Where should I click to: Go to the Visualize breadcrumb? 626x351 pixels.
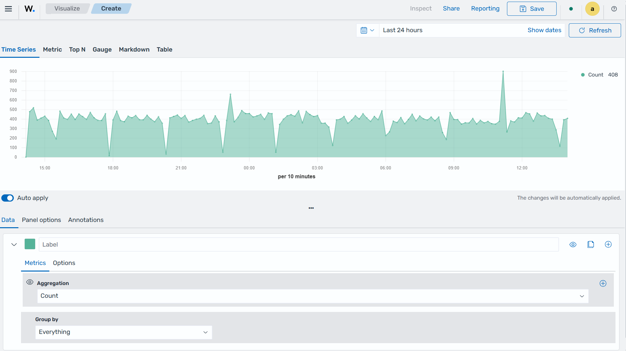point(67,9)
